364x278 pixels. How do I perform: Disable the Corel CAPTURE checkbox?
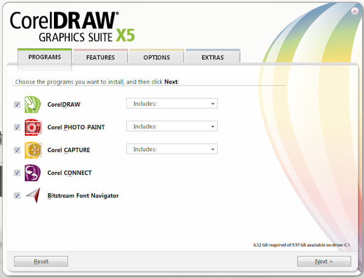coord(17,150)
